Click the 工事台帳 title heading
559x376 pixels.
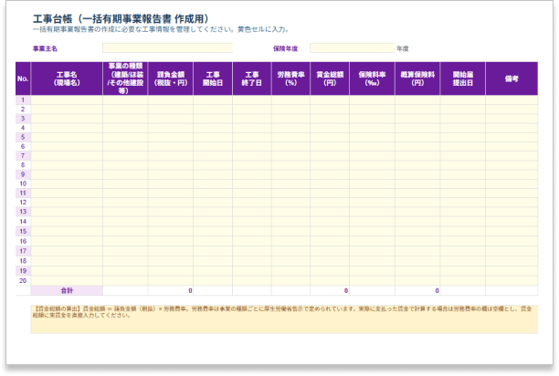(x=121, y=18)
